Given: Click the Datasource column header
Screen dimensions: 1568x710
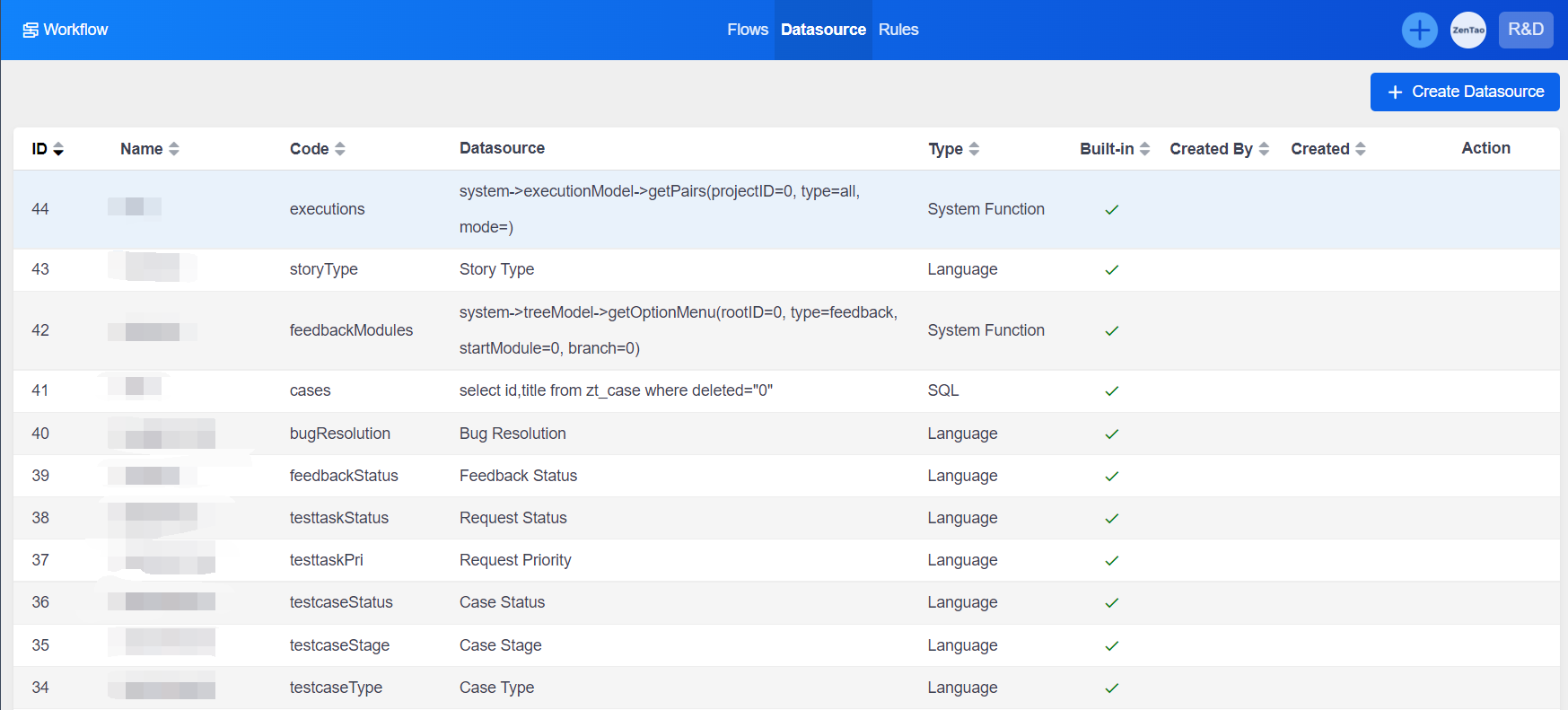Looking at the screenshot, I should coord(502,148).
